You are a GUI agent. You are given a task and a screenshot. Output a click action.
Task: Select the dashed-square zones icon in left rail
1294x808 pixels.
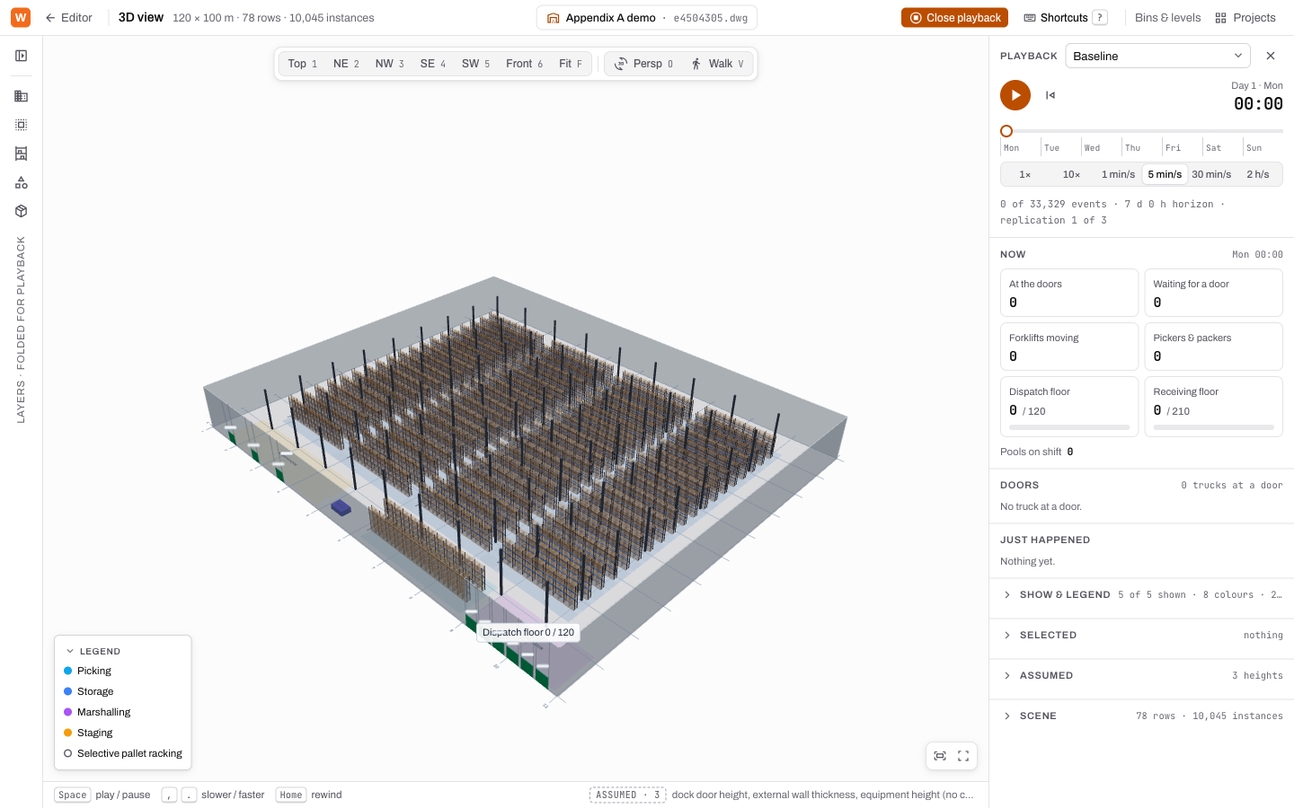21,125
